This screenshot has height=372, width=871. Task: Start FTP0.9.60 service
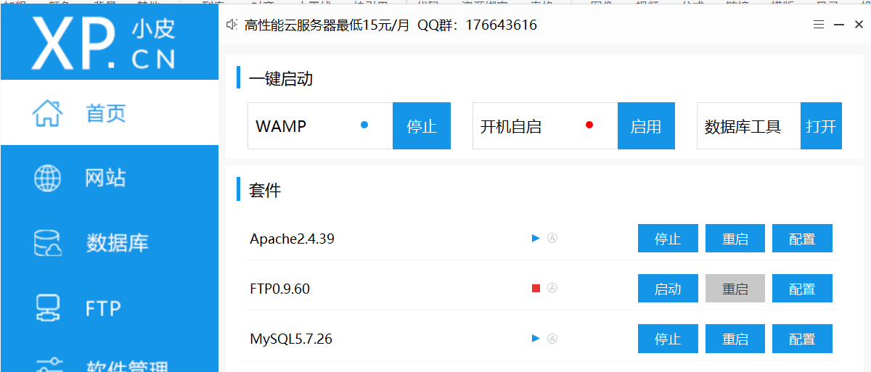click(668, 289)
